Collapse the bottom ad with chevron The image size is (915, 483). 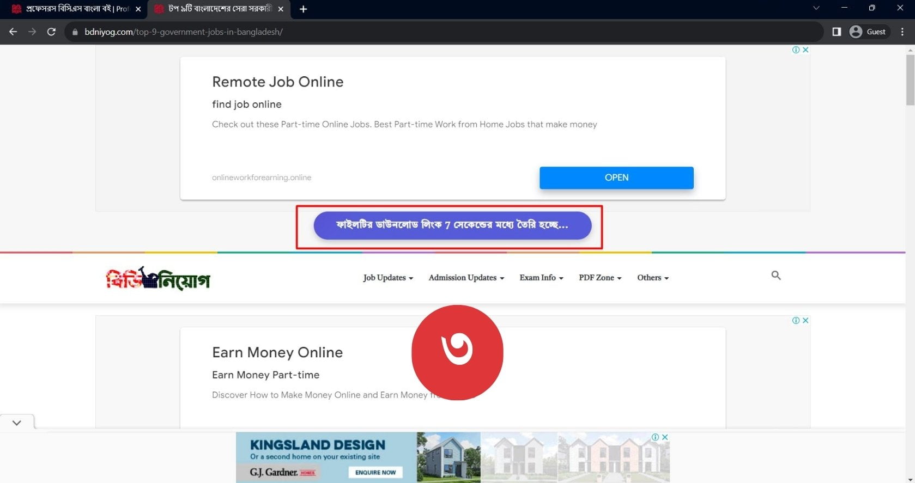(17, 423)
